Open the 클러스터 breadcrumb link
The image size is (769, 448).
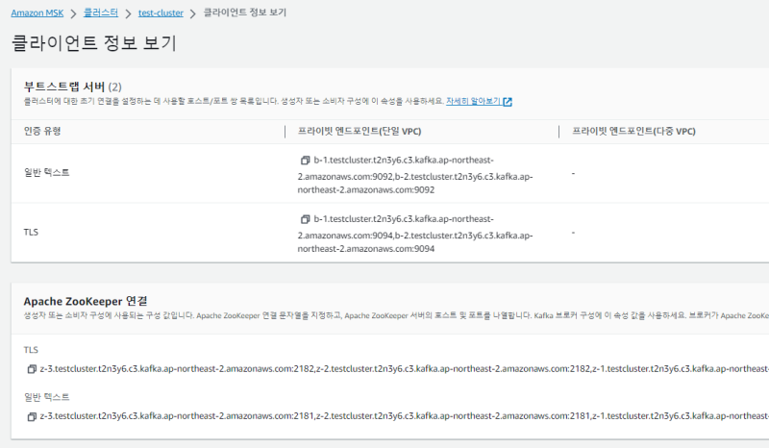pos(100,13)
